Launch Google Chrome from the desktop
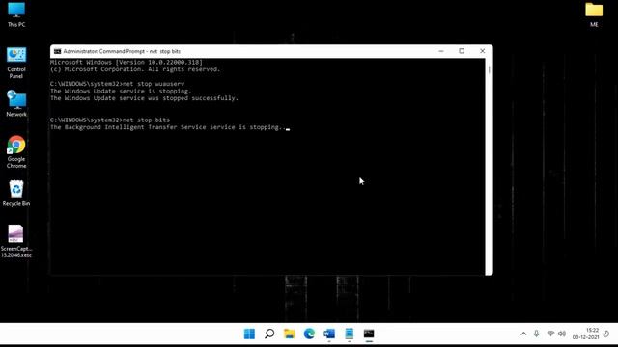This screenshot has width=618, height=347. point(16,152)
